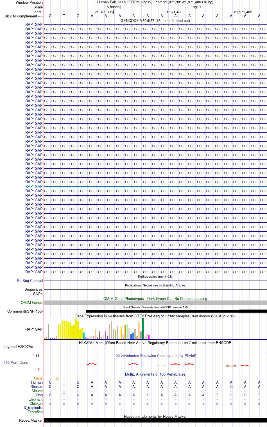Click the hg19 label beside the scale bar

click(197, 7)
